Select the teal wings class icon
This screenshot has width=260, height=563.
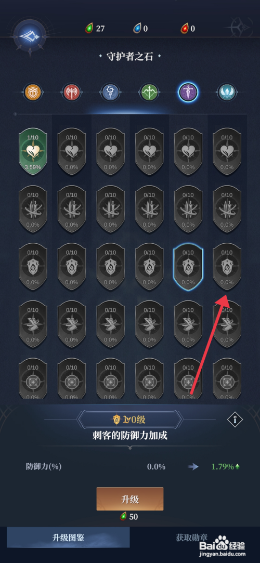click(x=227, y=93)
